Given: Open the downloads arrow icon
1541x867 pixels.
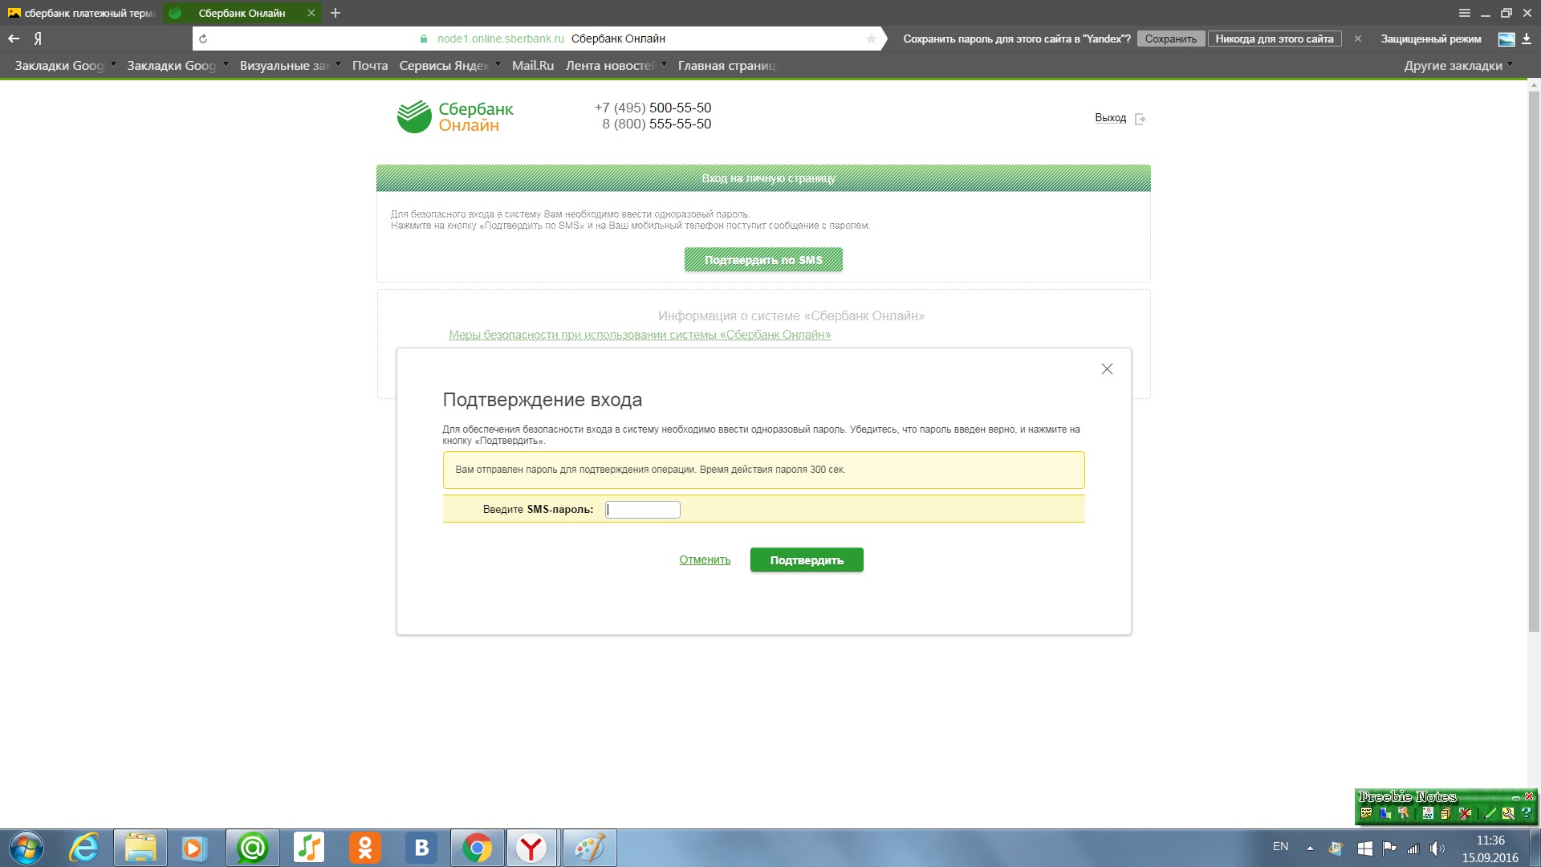Looking at the screenshot, I should 1526,39.
